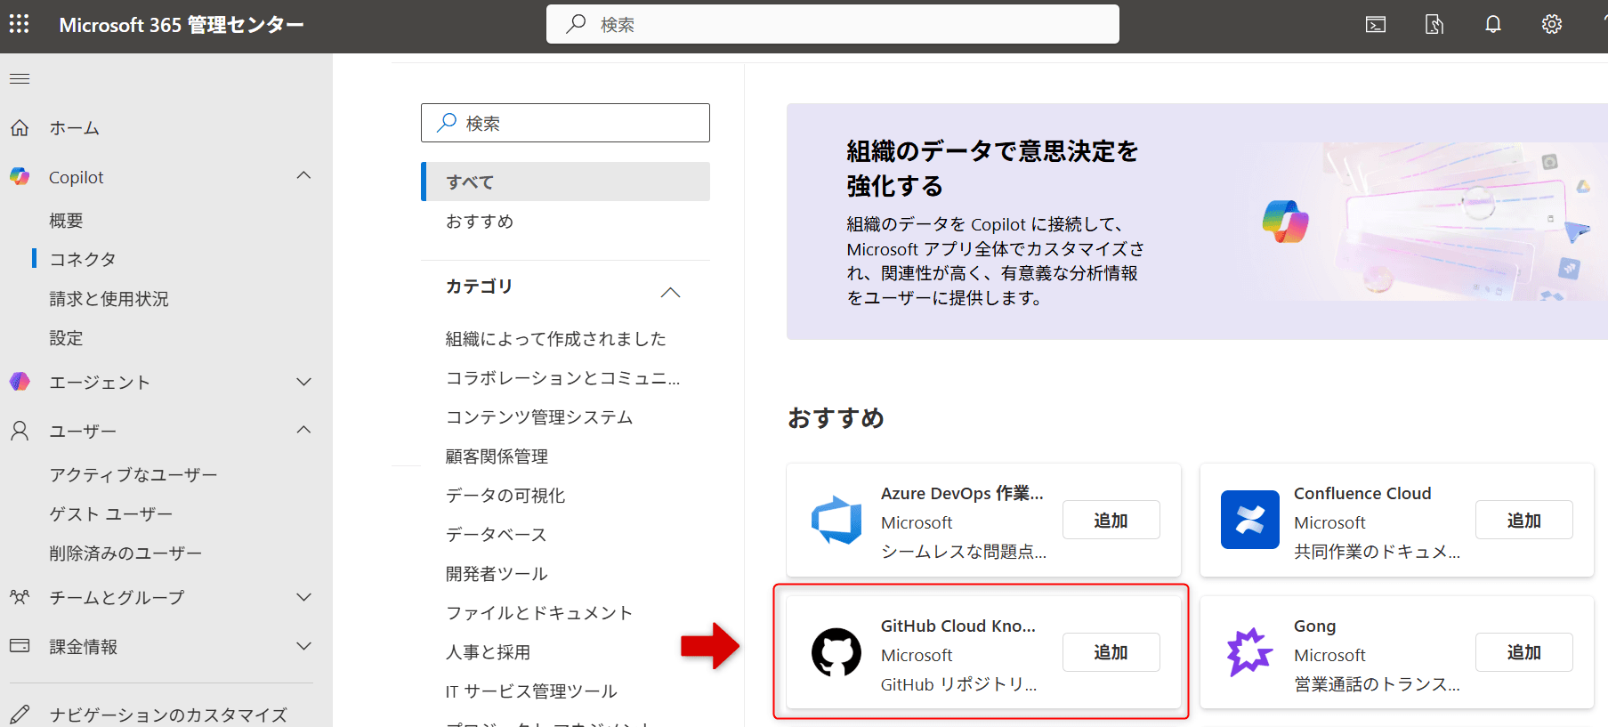The height and width of the screenshot is (727, 1608).
Task: Expand the 課金情報 section chevron
Action: [x=303, y=646]
